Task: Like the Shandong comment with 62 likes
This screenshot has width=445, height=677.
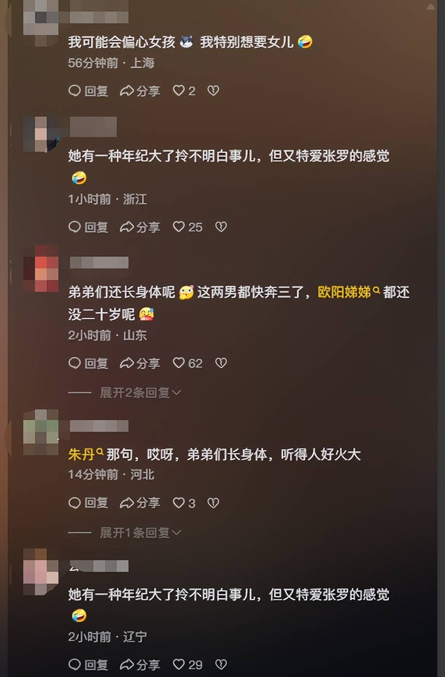Action: pyautogui.click(x=187, y=363)
